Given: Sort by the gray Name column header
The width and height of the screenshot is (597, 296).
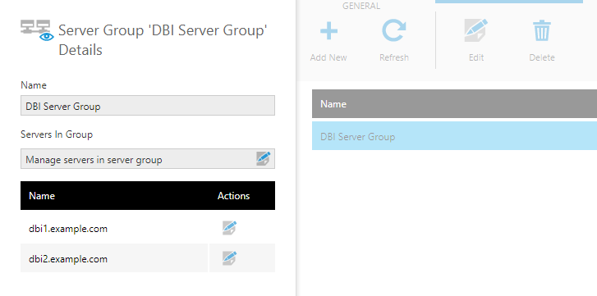Looking at the screenshot, I should (454, 104).
